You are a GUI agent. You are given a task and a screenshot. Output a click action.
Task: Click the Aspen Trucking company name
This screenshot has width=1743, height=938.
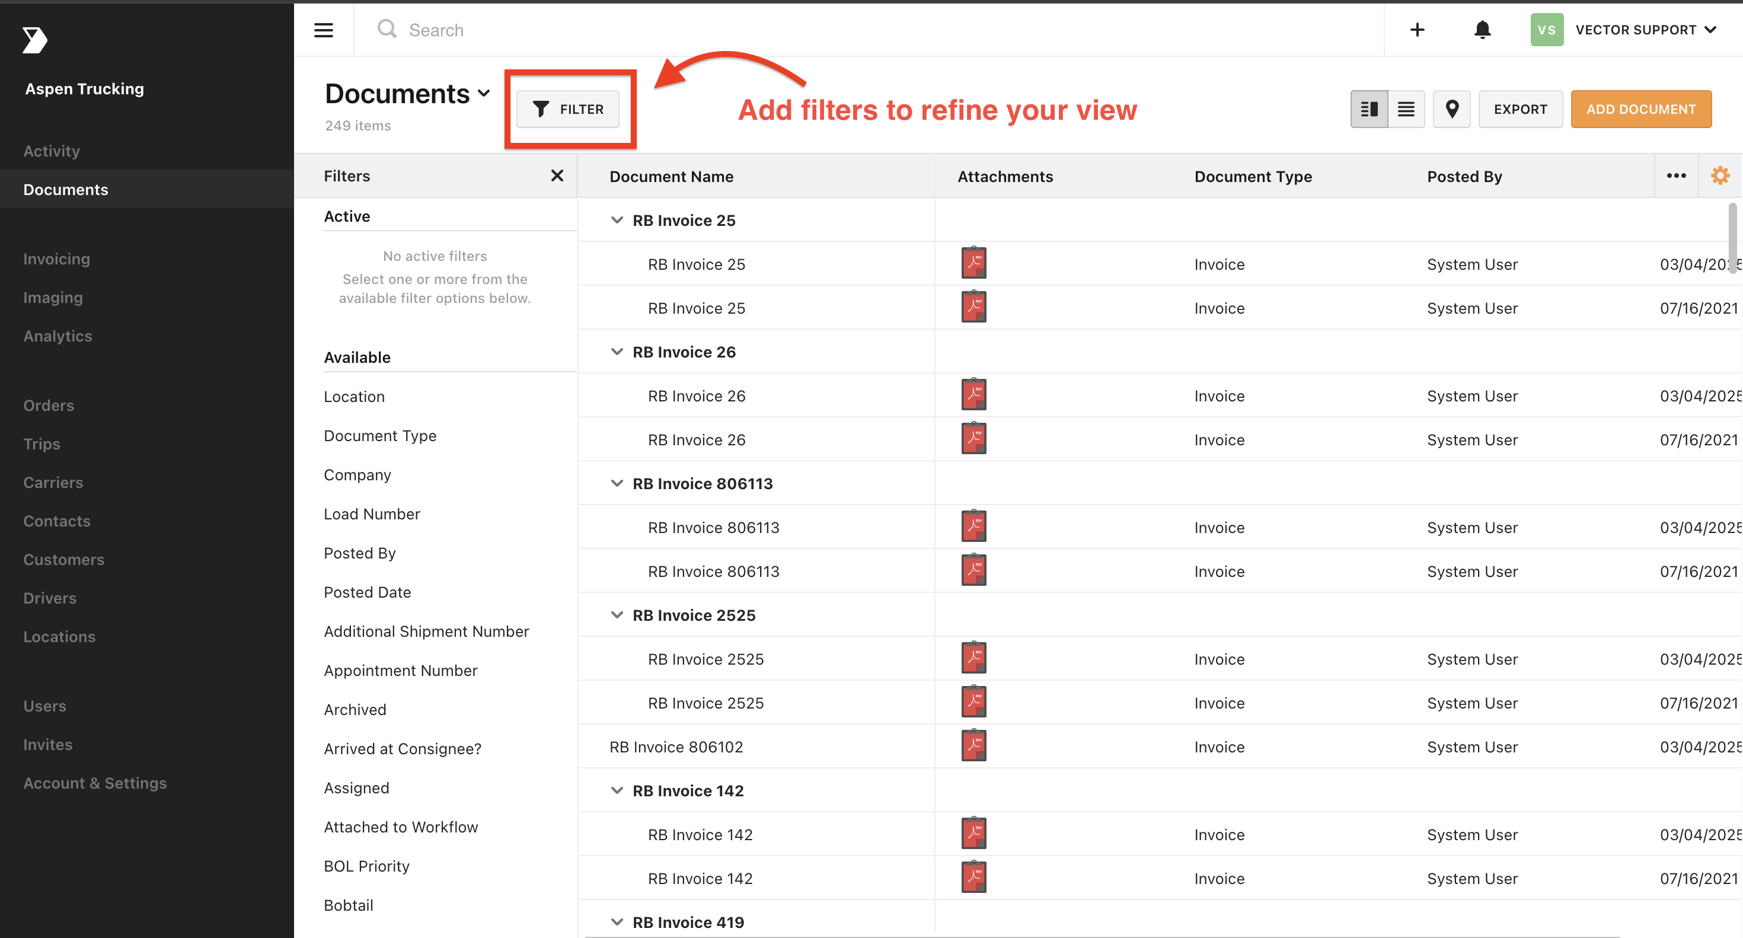click(85, 89)
